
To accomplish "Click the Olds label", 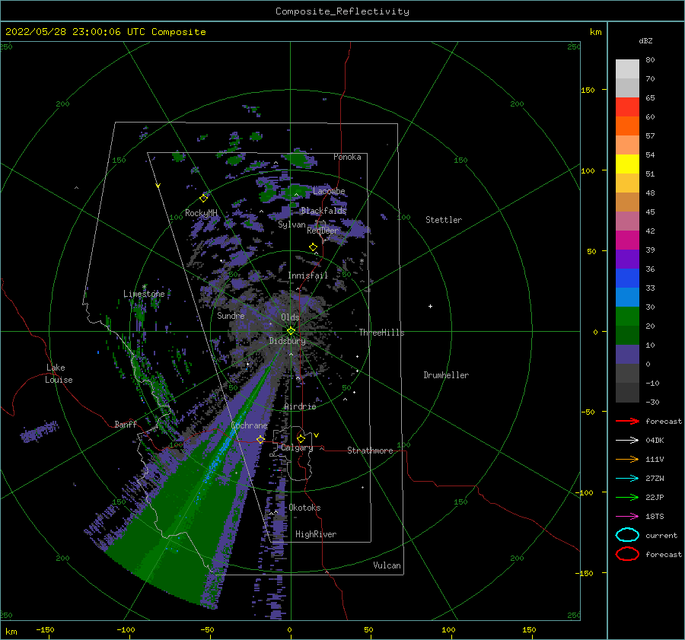I will 290,317.
